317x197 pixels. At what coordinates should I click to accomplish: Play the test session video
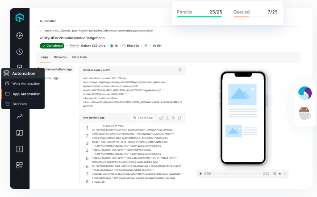point(201,173)
